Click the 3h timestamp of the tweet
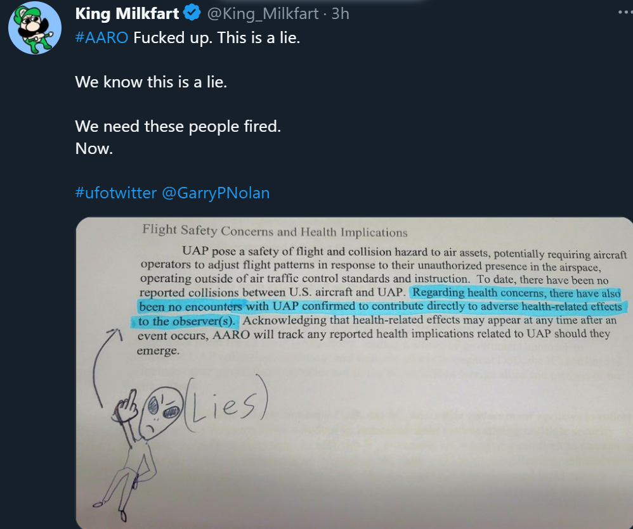 coord(341,14)
